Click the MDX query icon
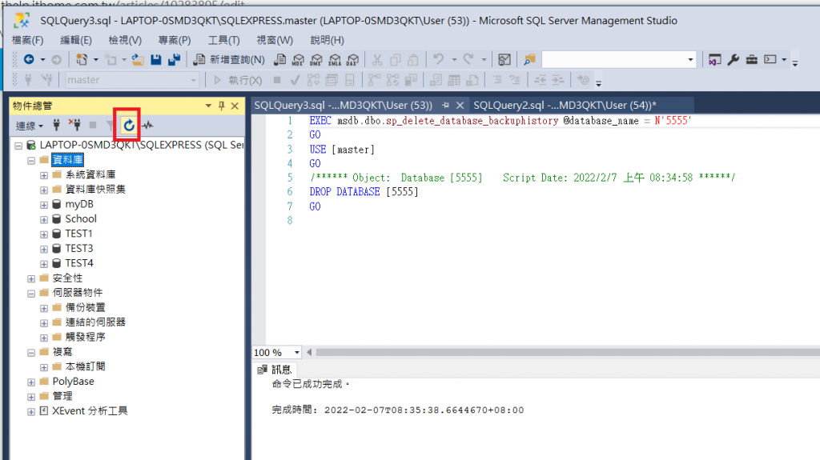 pos(298,59)
